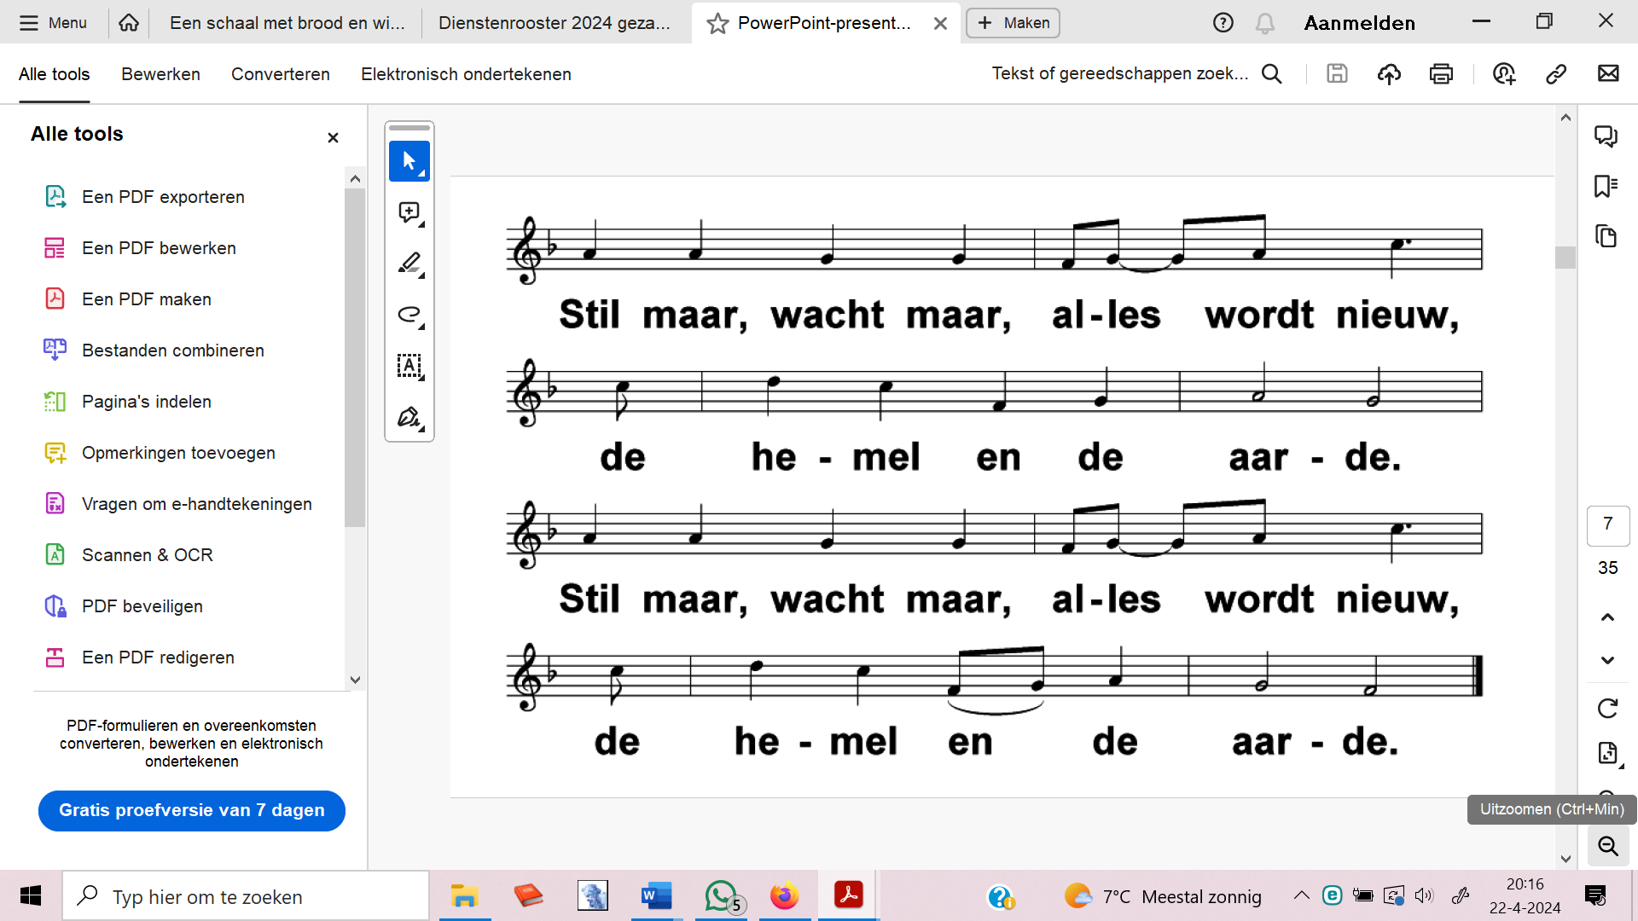
Task: Click the current page number 7 field
Action: tap(1608, 524)
